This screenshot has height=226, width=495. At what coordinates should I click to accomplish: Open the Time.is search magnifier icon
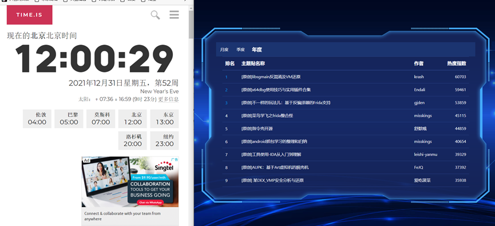click(155, 15)
